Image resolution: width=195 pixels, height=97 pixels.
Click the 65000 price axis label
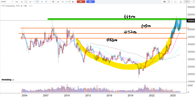click(191, 7)
